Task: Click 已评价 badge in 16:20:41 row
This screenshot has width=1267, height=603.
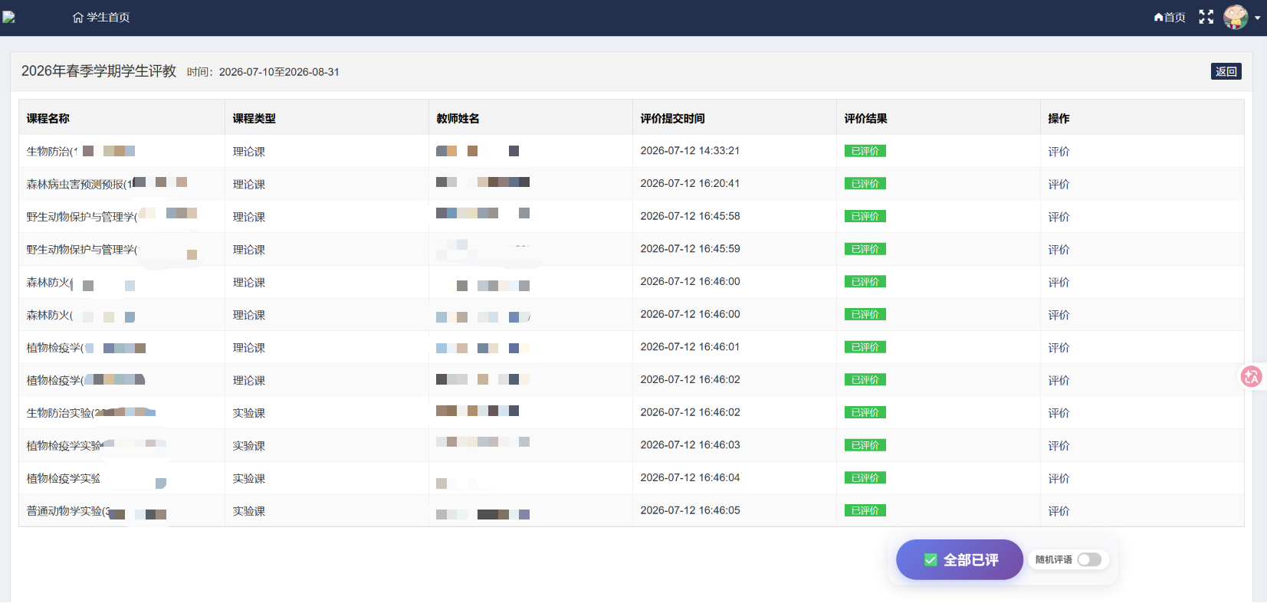Action: pyautogui.click(x=865, y=183)
